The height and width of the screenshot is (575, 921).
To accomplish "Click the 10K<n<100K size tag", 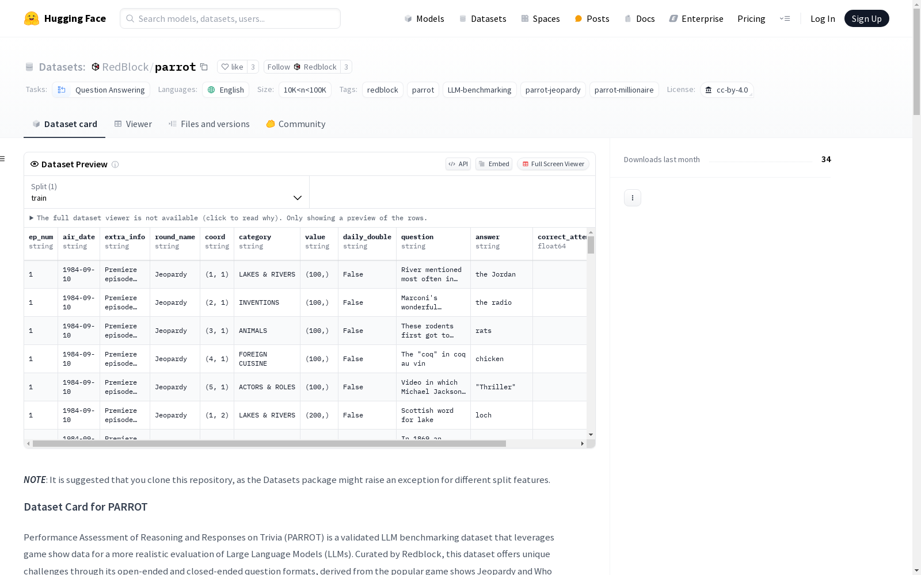I will click(305, 90).
